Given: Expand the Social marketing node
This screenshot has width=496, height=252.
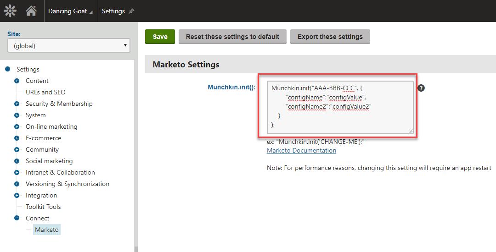Looking at the screenshot, I should click(x=17, y=161).
